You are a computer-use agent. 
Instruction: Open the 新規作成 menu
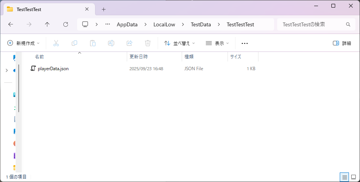(23, 43)
